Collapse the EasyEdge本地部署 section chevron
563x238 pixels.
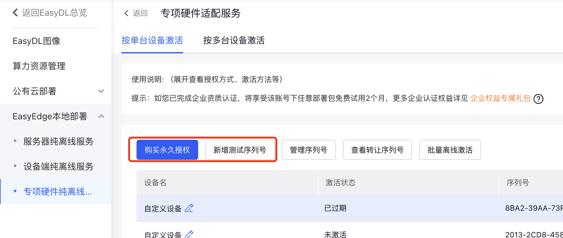pyautogui.click(x=101, y=116)
